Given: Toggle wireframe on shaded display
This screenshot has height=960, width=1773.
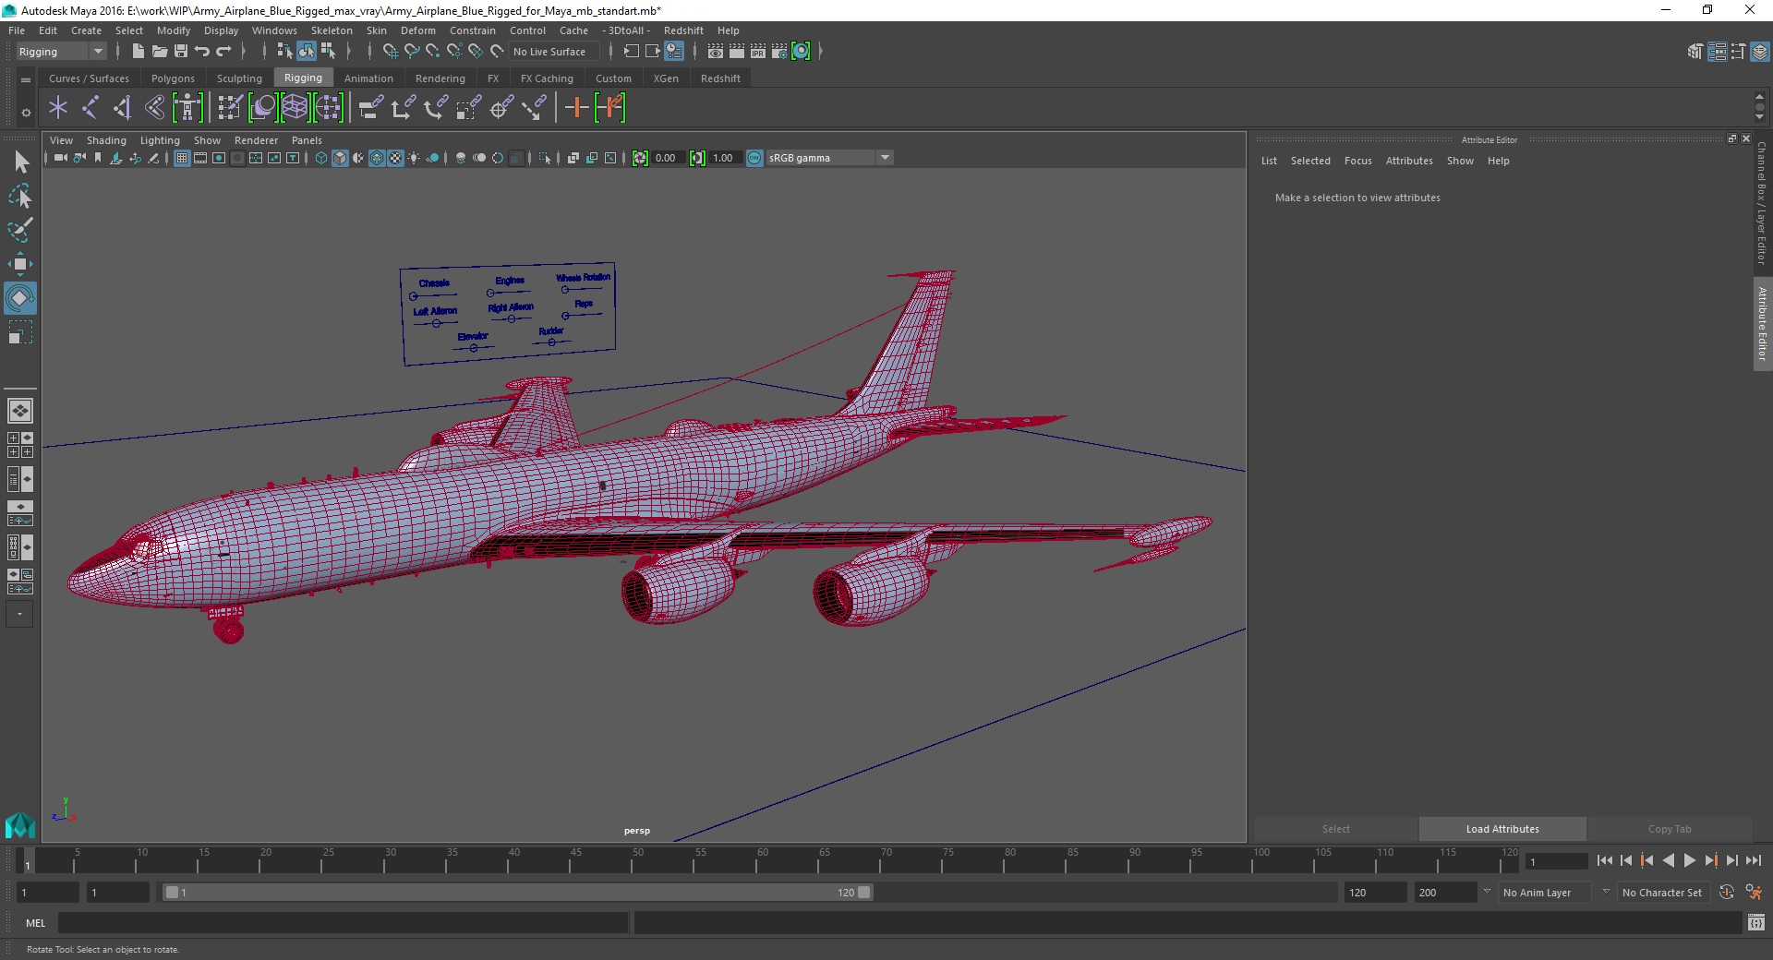Looking at the screenshot, I should tap(377, 158).
